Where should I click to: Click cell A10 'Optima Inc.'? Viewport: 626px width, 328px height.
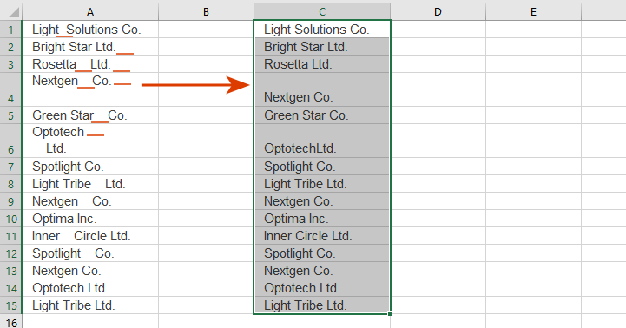pyautogui.click(x=90, y=219)
